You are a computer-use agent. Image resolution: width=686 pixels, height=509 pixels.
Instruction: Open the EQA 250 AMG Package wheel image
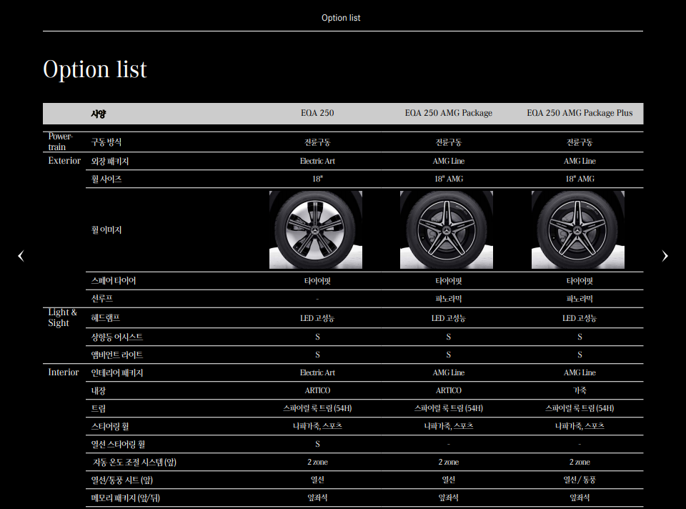[446, 229]
